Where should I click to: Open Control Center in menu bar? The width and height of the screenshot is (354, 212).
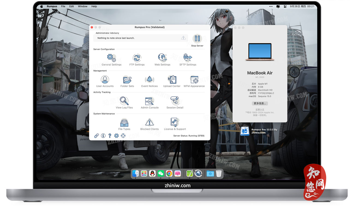285,6
